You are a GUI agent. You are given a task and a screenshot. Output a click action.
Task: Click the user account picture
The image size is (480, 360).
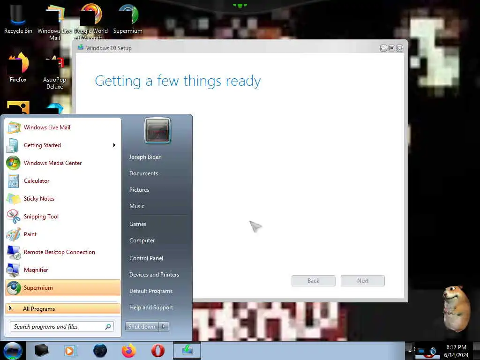(157, 130)
